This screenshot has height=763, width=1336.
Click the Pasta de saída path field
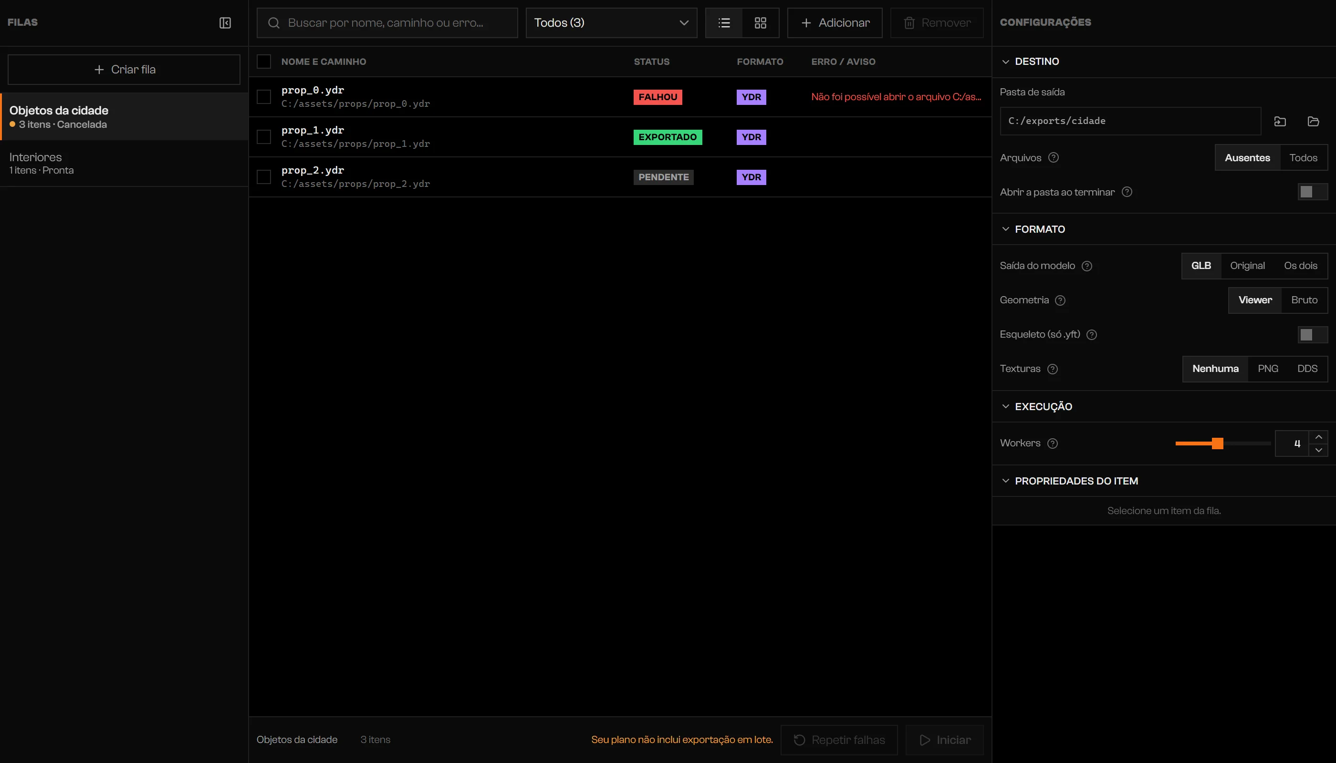pos(1130,121)
